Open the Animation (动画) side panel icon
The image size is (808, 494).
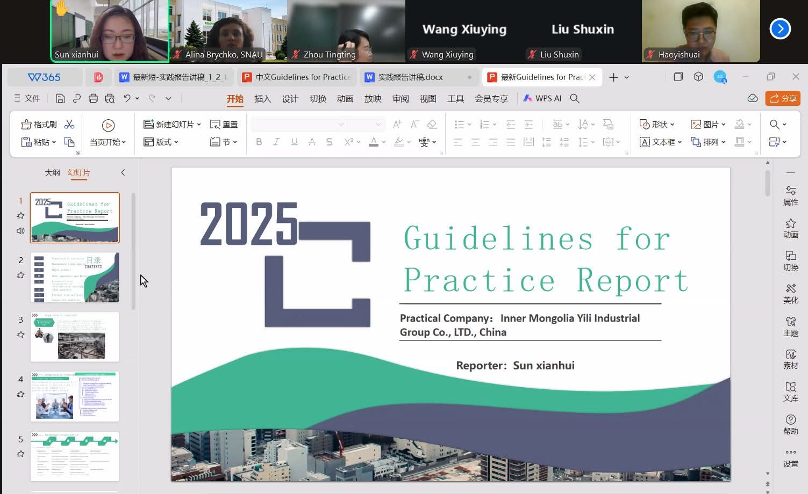pyautogui.click(x=790, y=228)
